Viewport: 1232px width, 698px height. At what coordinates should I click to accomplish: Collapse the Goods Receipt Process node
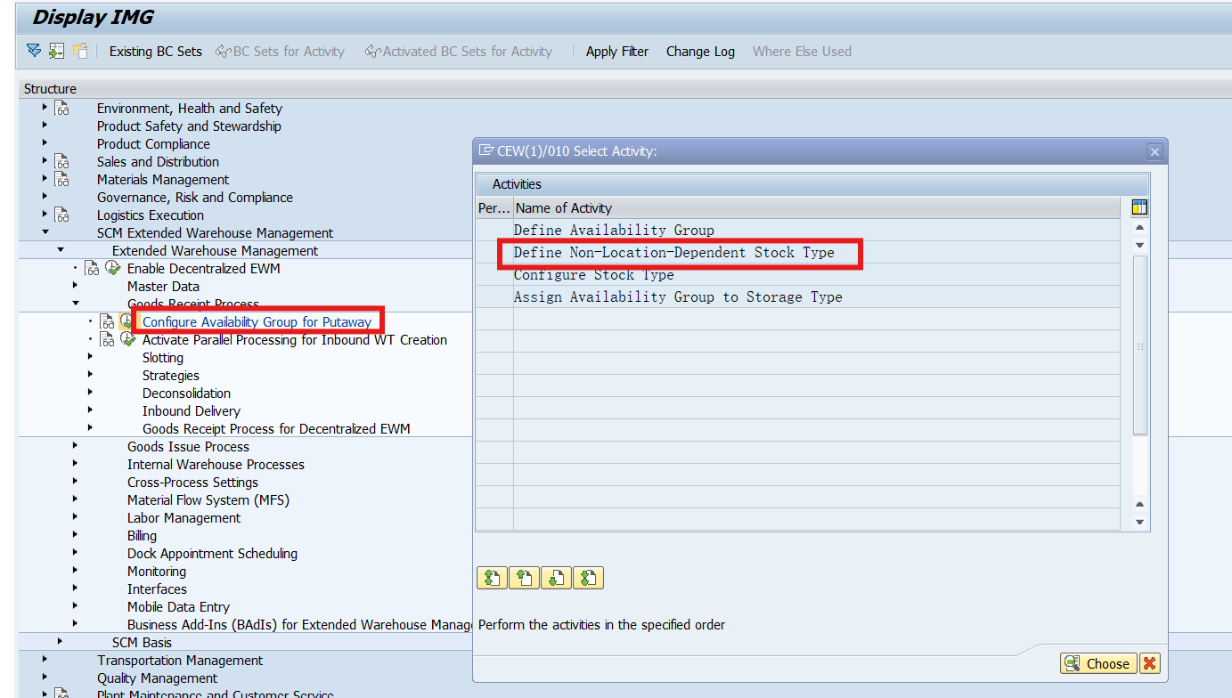(74, 303)
